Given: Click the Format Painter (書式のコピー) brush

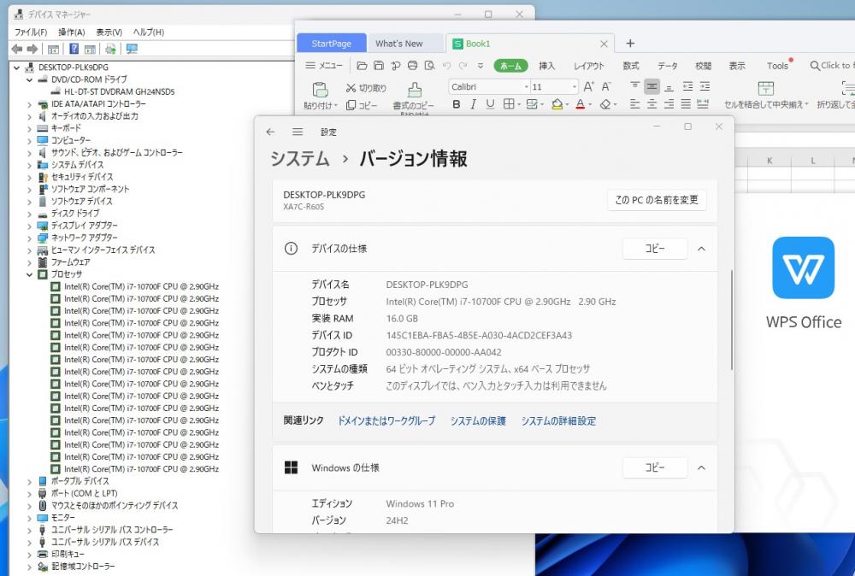Looking at the screenshot, I should coord(414,90).
